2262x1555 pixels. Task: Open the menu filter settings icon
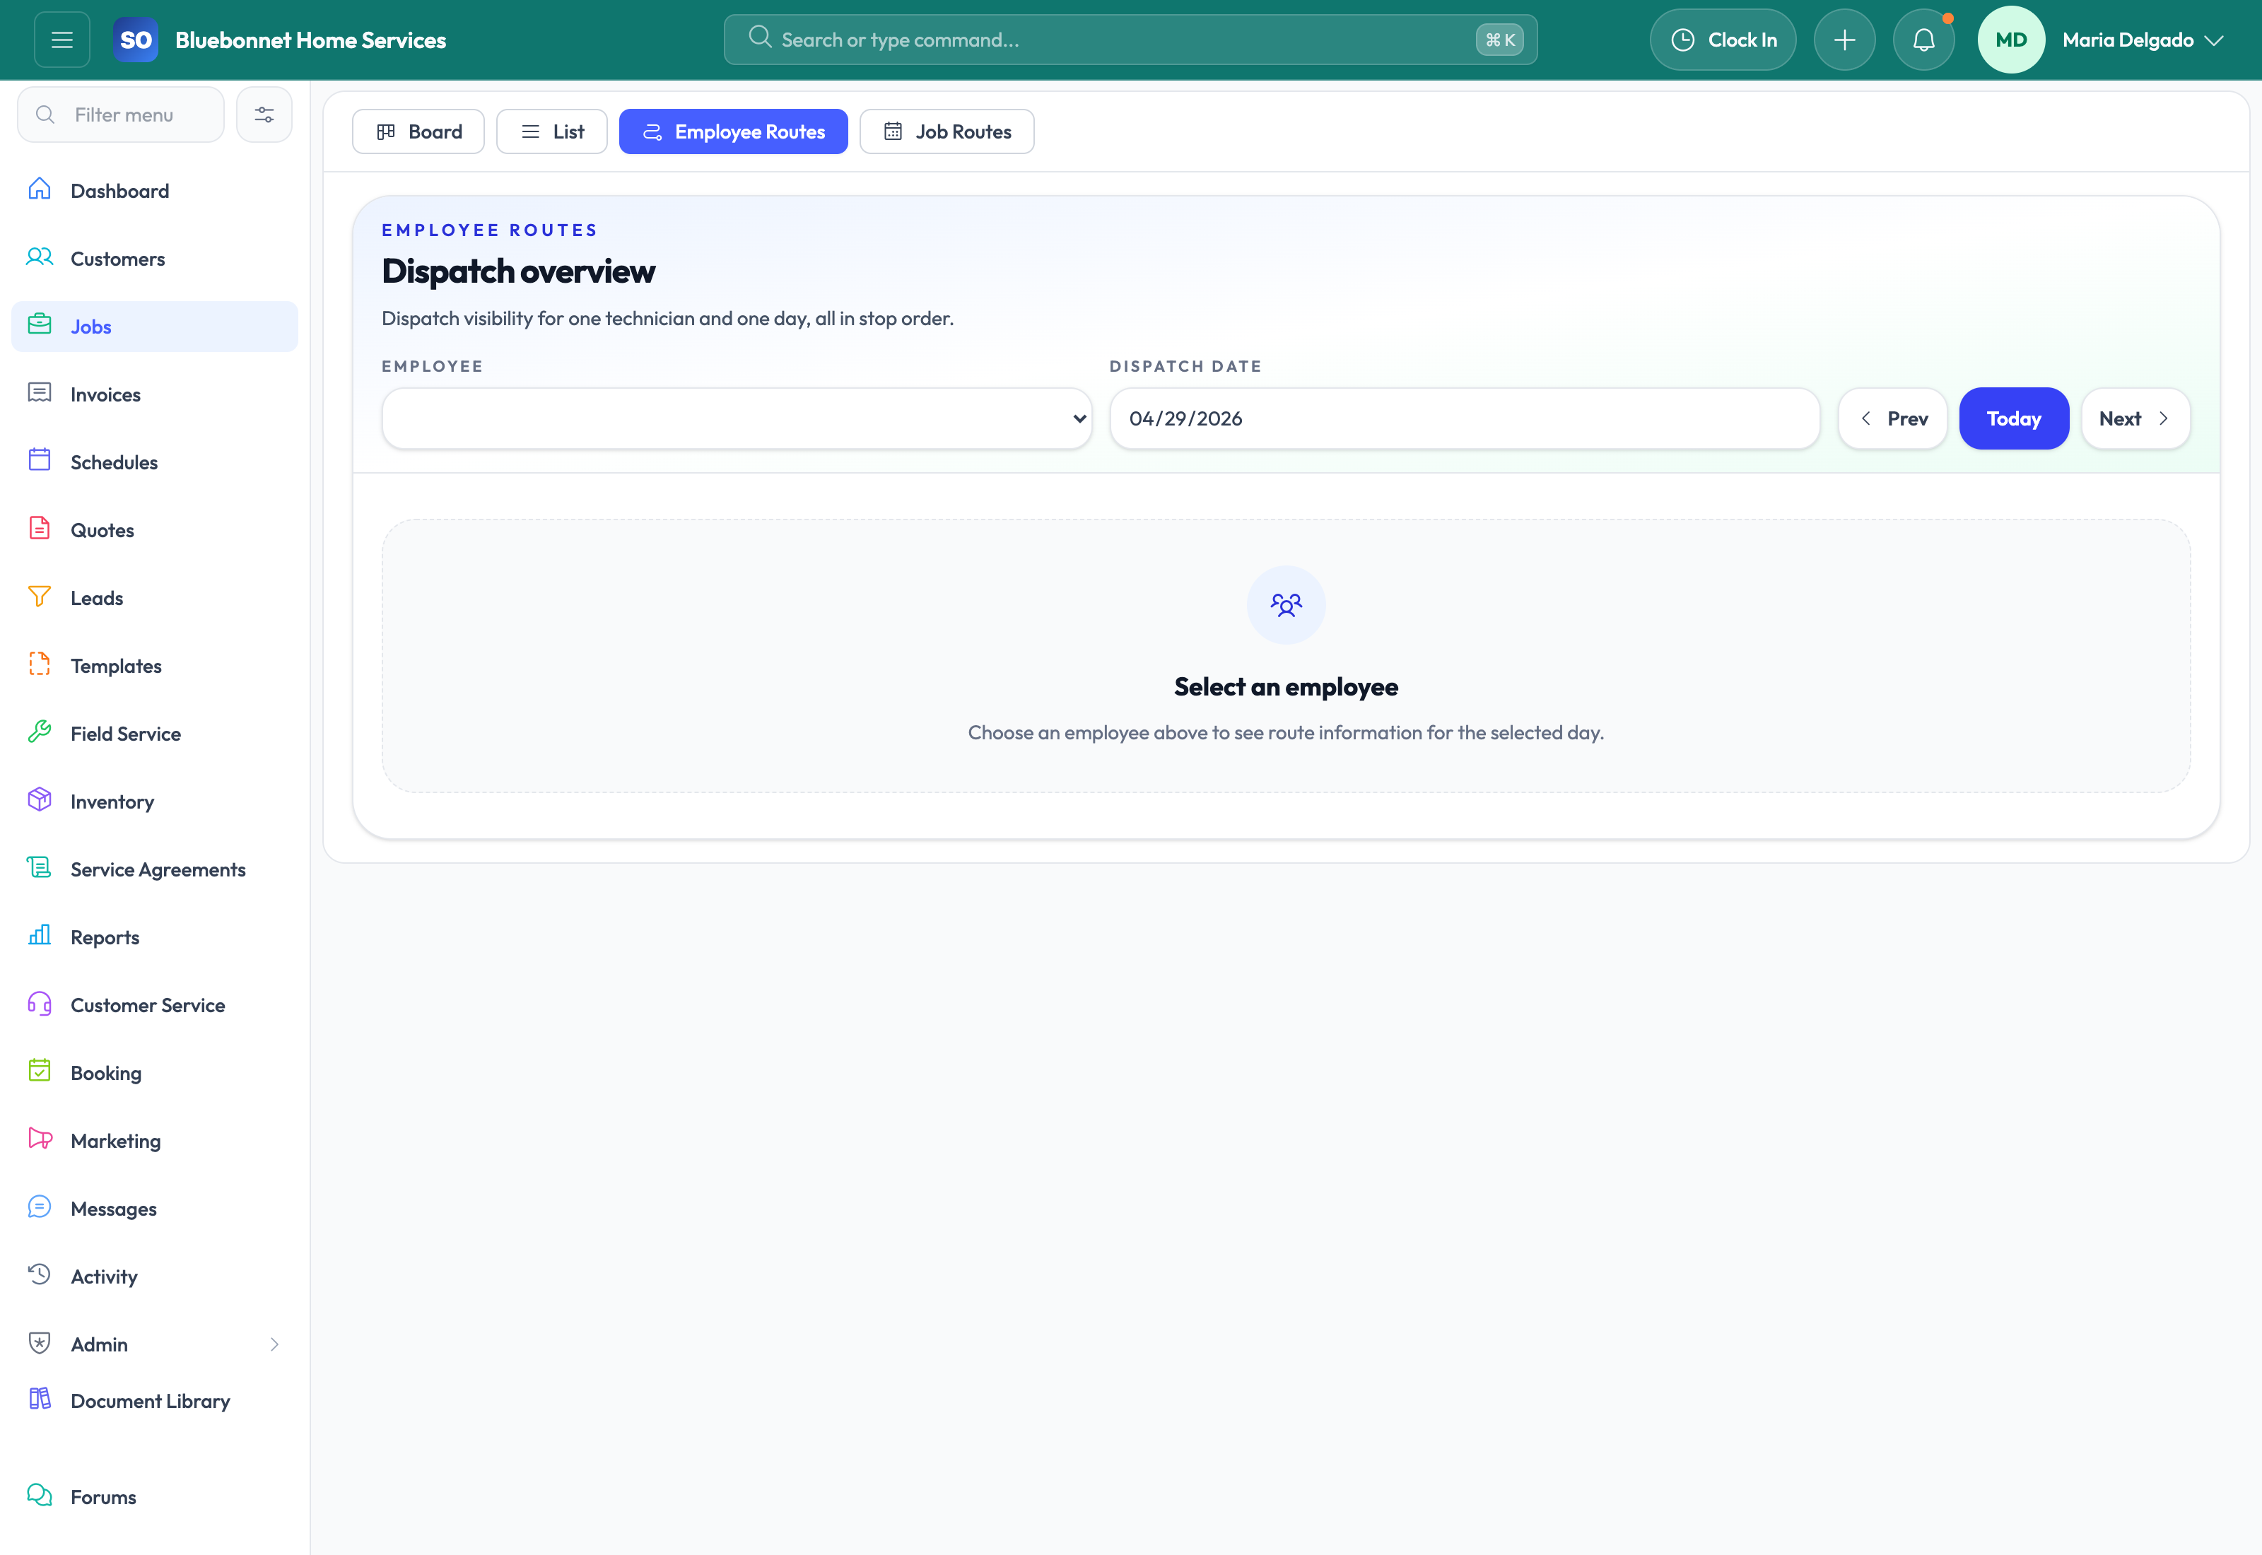point(264,115)
